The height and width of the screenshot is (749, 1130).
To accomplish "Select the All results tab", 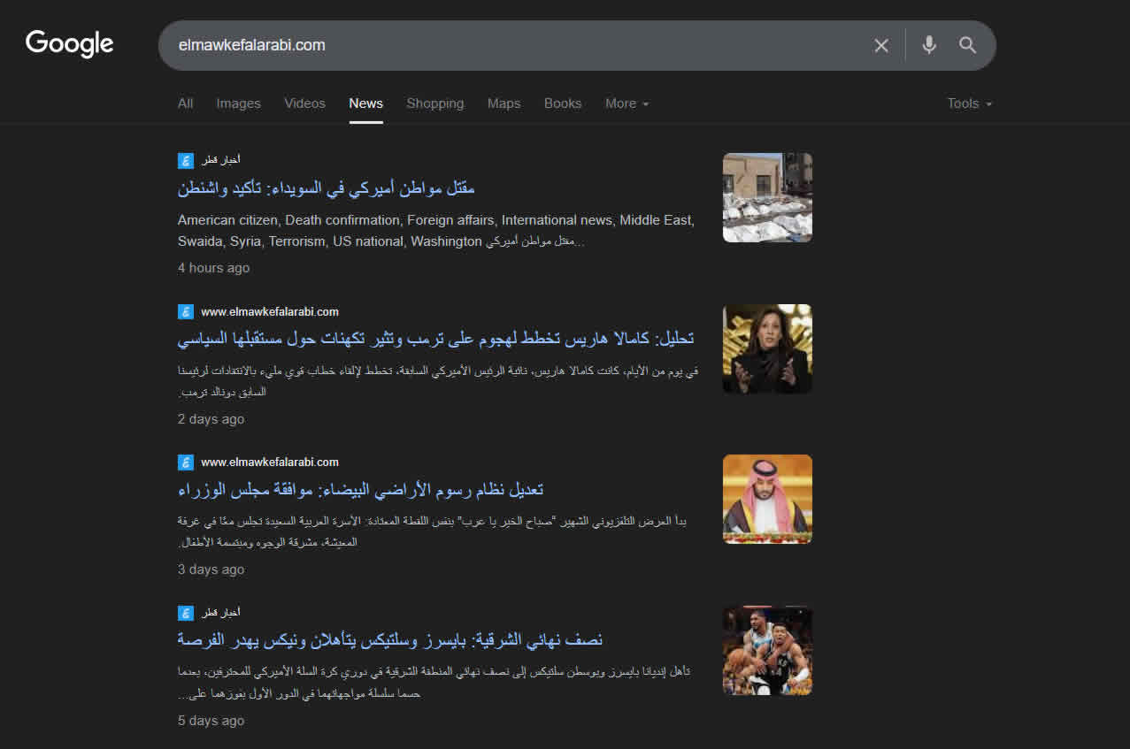I will click(185, 103).
